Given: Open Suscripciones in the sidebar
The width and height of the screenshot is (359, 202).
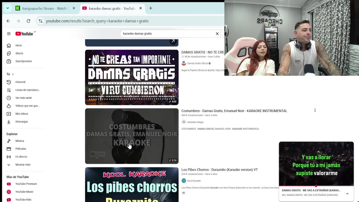Looking at the screenshot, I should tap(23, 61).
